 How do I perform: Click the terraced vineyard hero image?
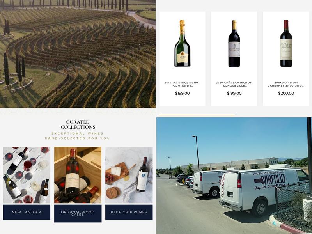click(x=78, y=54)
